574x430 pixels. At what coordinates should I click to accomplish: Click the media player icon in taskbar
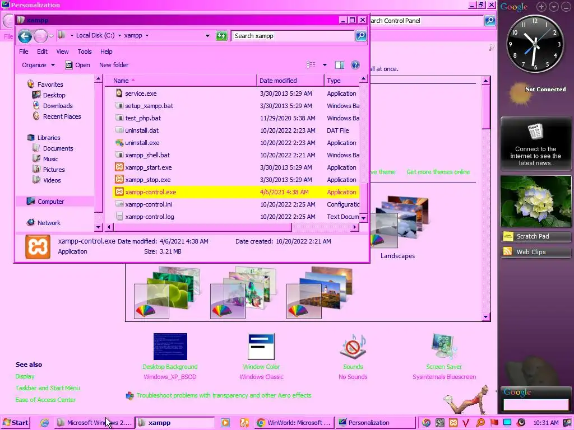click(x=225, y=423)
